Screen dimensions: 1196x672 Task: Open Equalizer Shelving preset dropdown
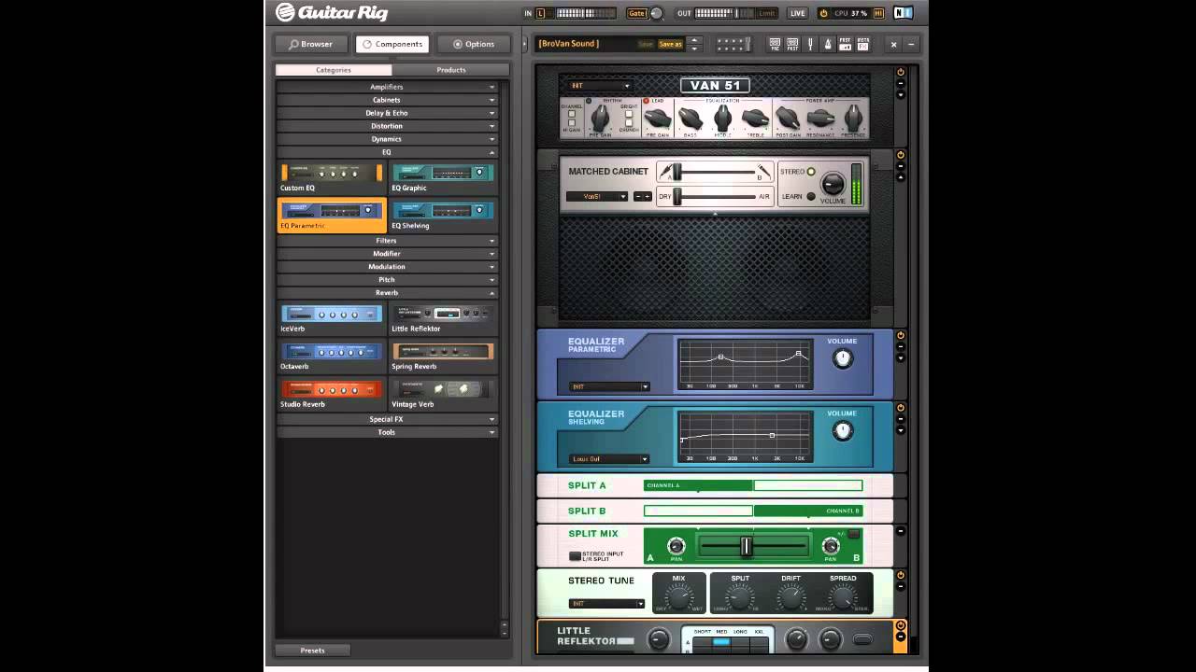pos(609,458)
